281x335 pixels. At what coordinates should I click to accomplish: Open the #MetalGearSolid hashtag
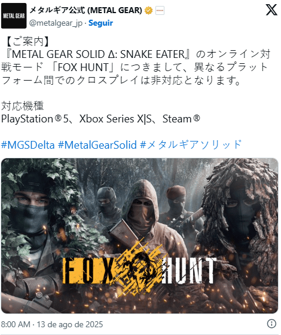pos(97,145)
